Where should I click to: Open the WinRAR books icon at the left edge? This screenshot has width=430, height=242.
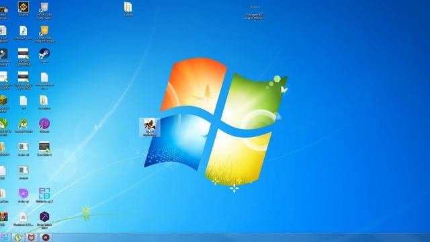(x=3, y=217)
